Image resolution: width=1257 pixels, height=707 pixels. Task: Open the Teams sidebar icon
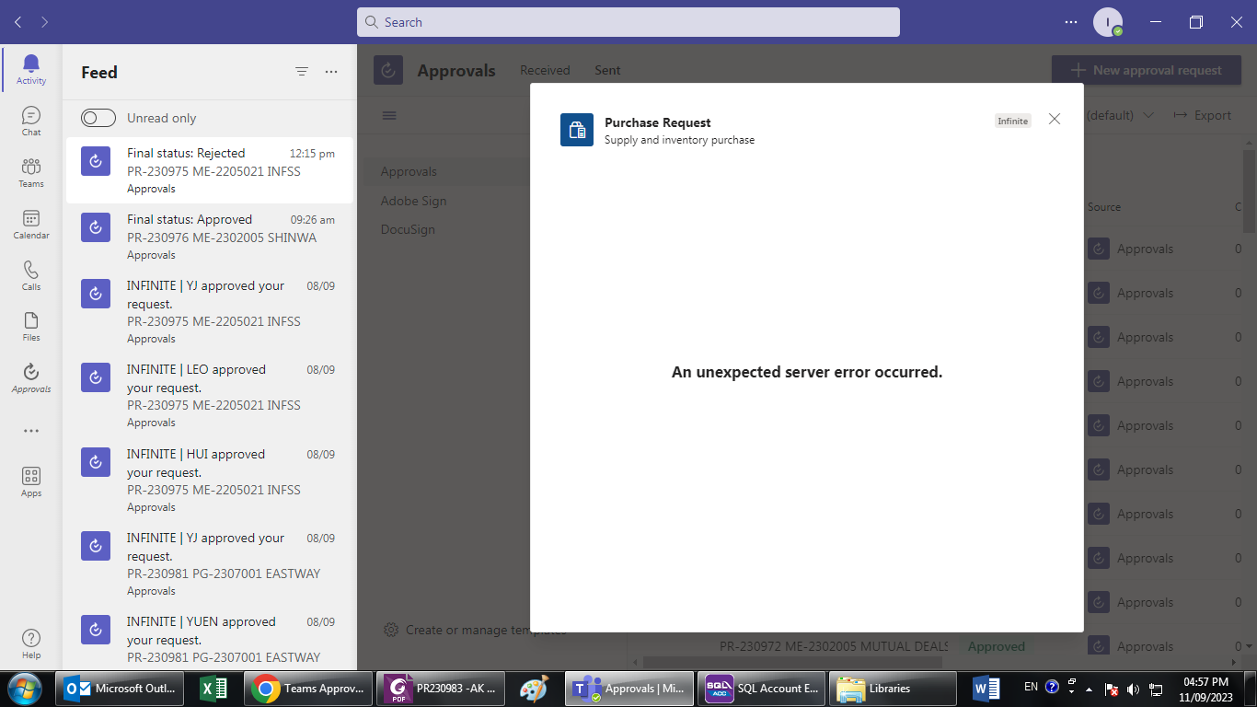[30, 170]
